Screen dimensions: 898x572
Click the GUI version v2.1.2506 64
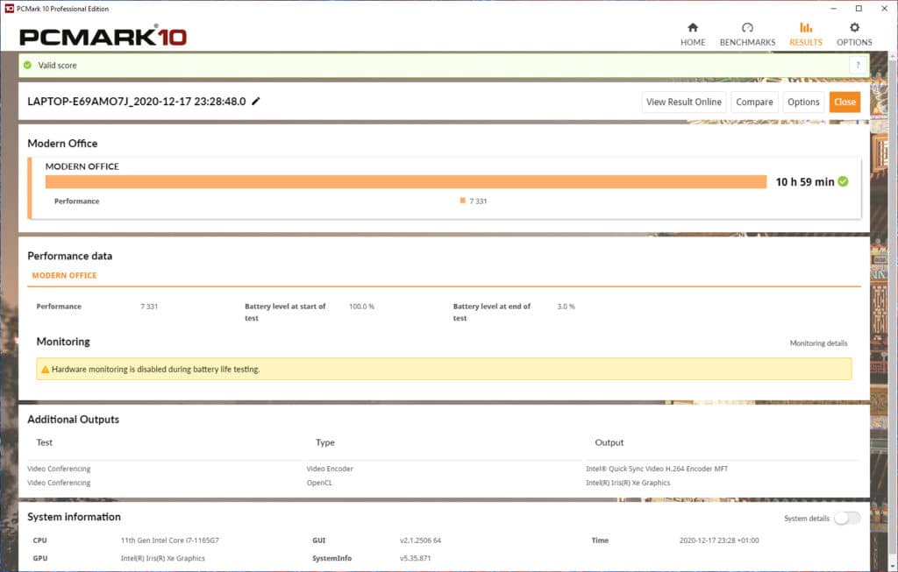pyautogui.click(x=420, y=540)
